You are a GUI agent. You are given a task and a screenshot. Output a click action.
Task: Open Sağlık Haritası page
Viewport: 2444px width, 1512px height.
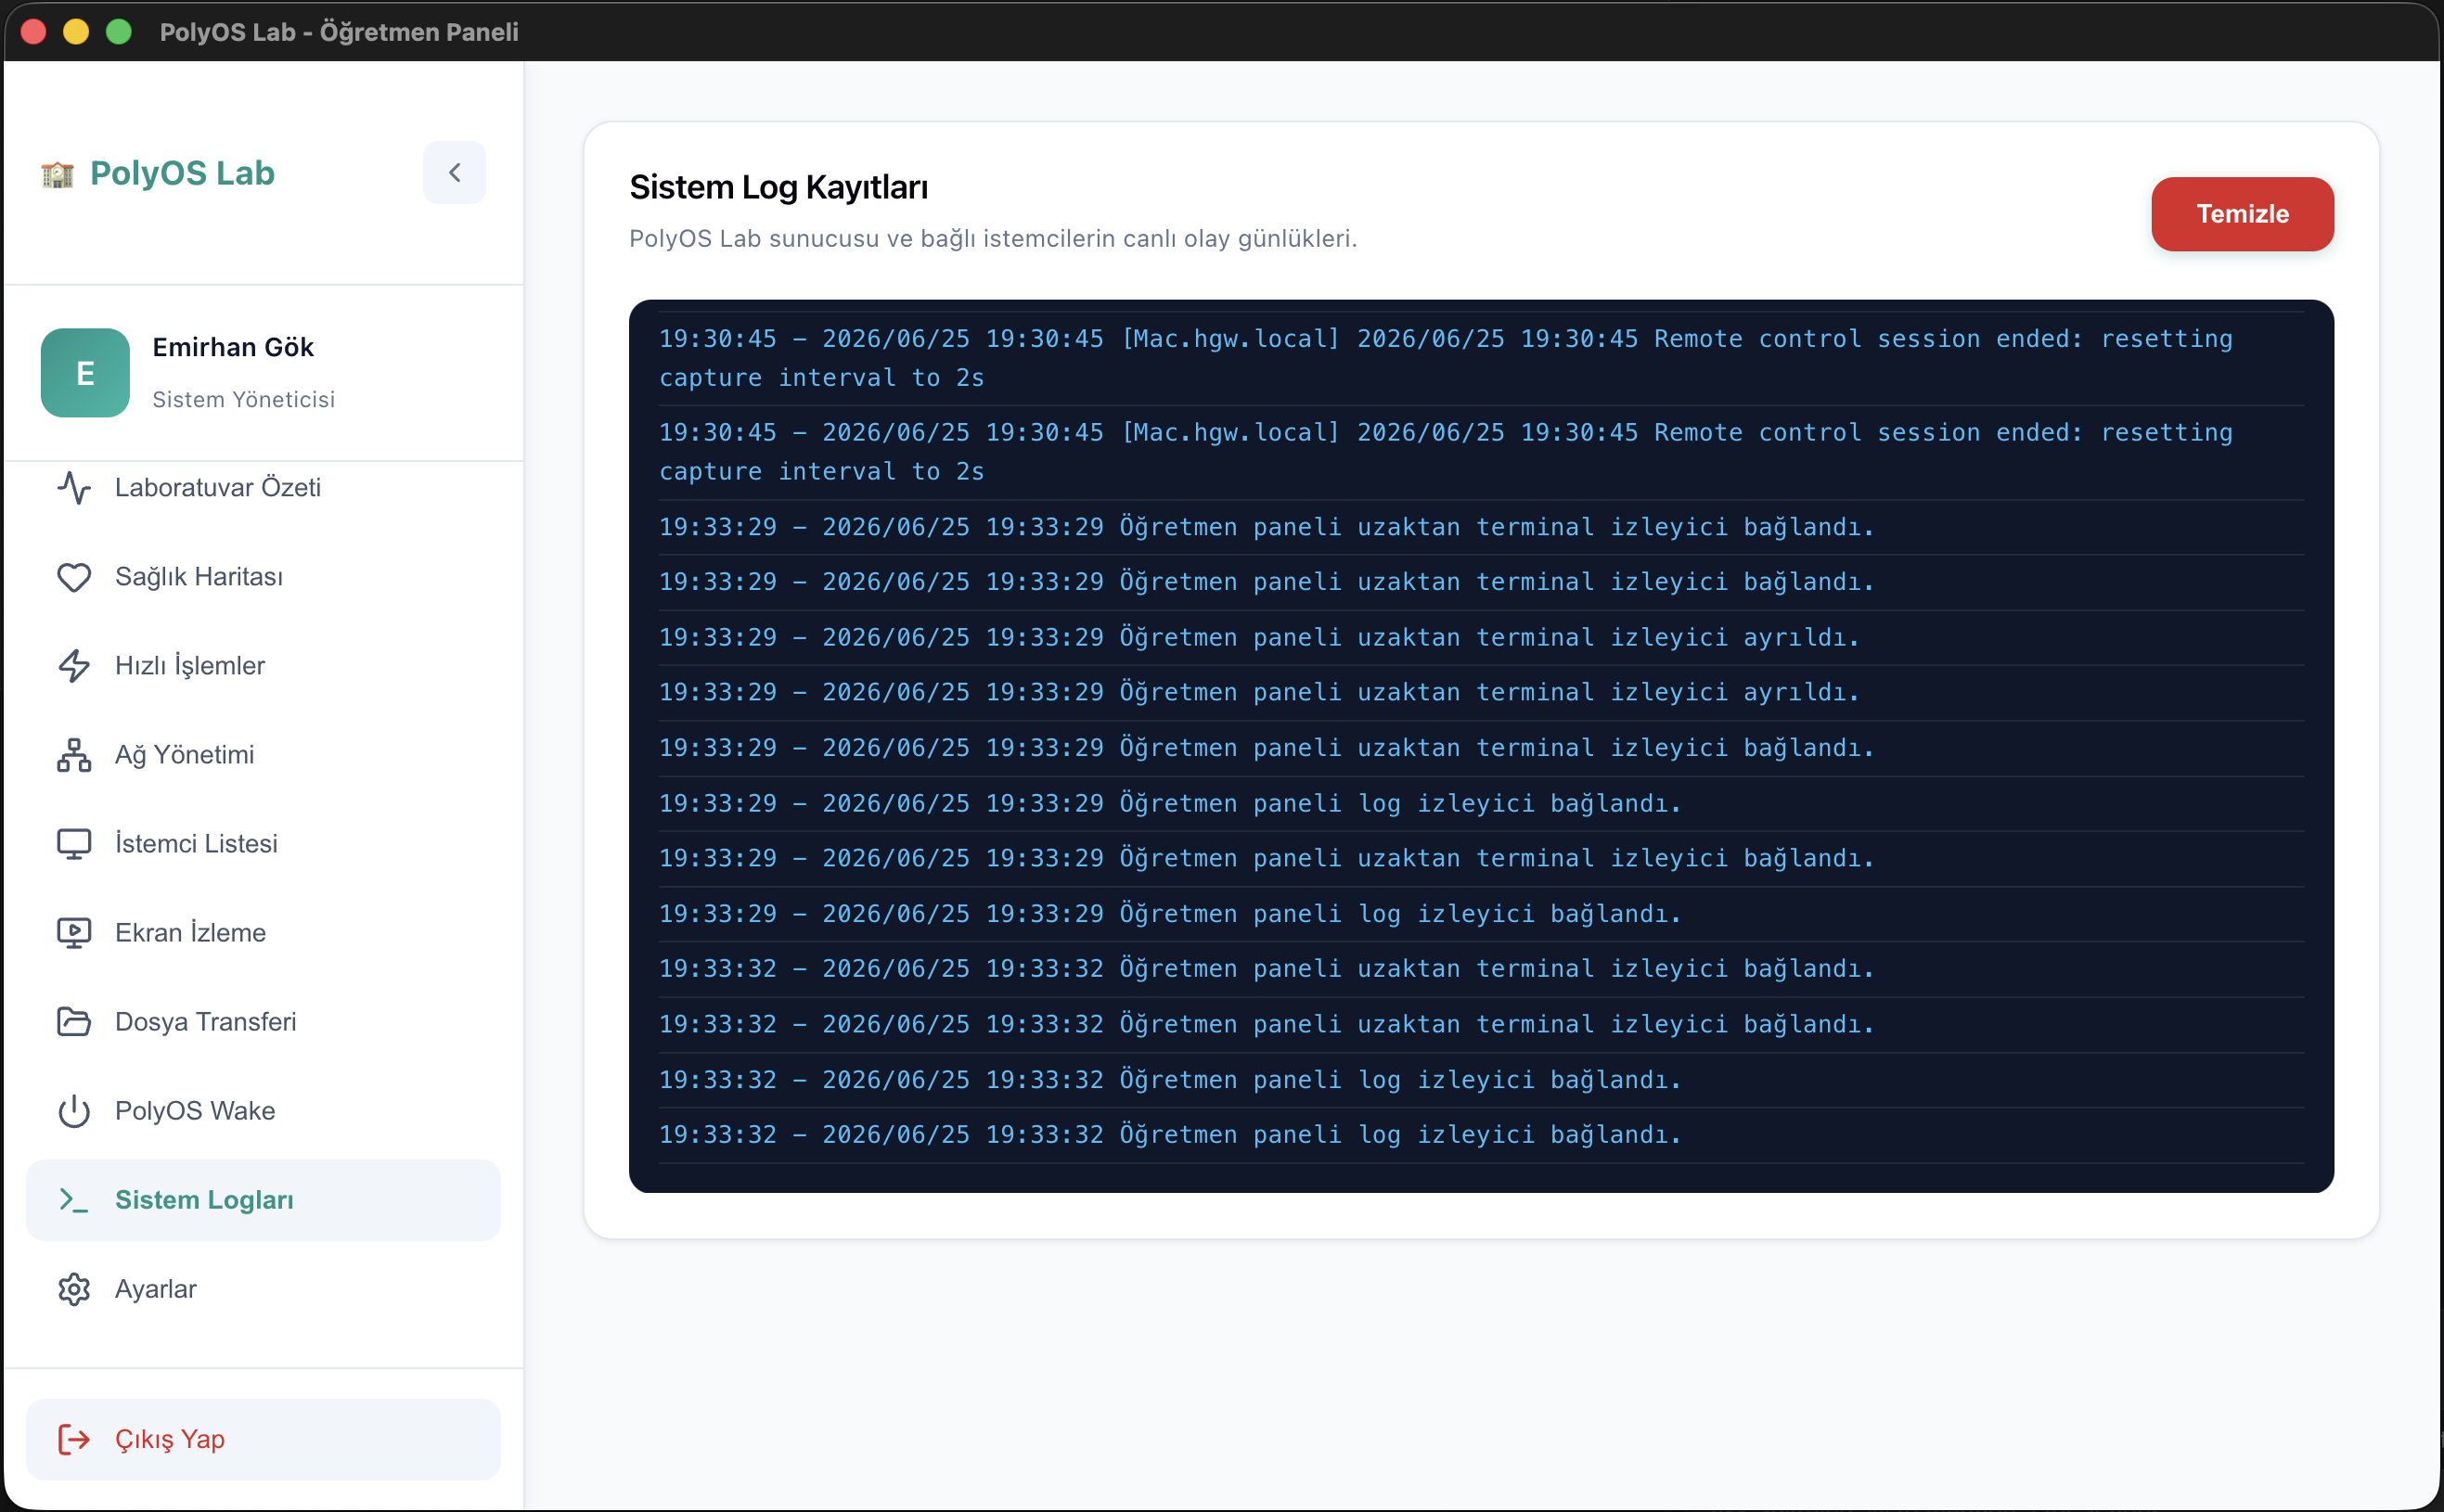[x=263, y=577]
